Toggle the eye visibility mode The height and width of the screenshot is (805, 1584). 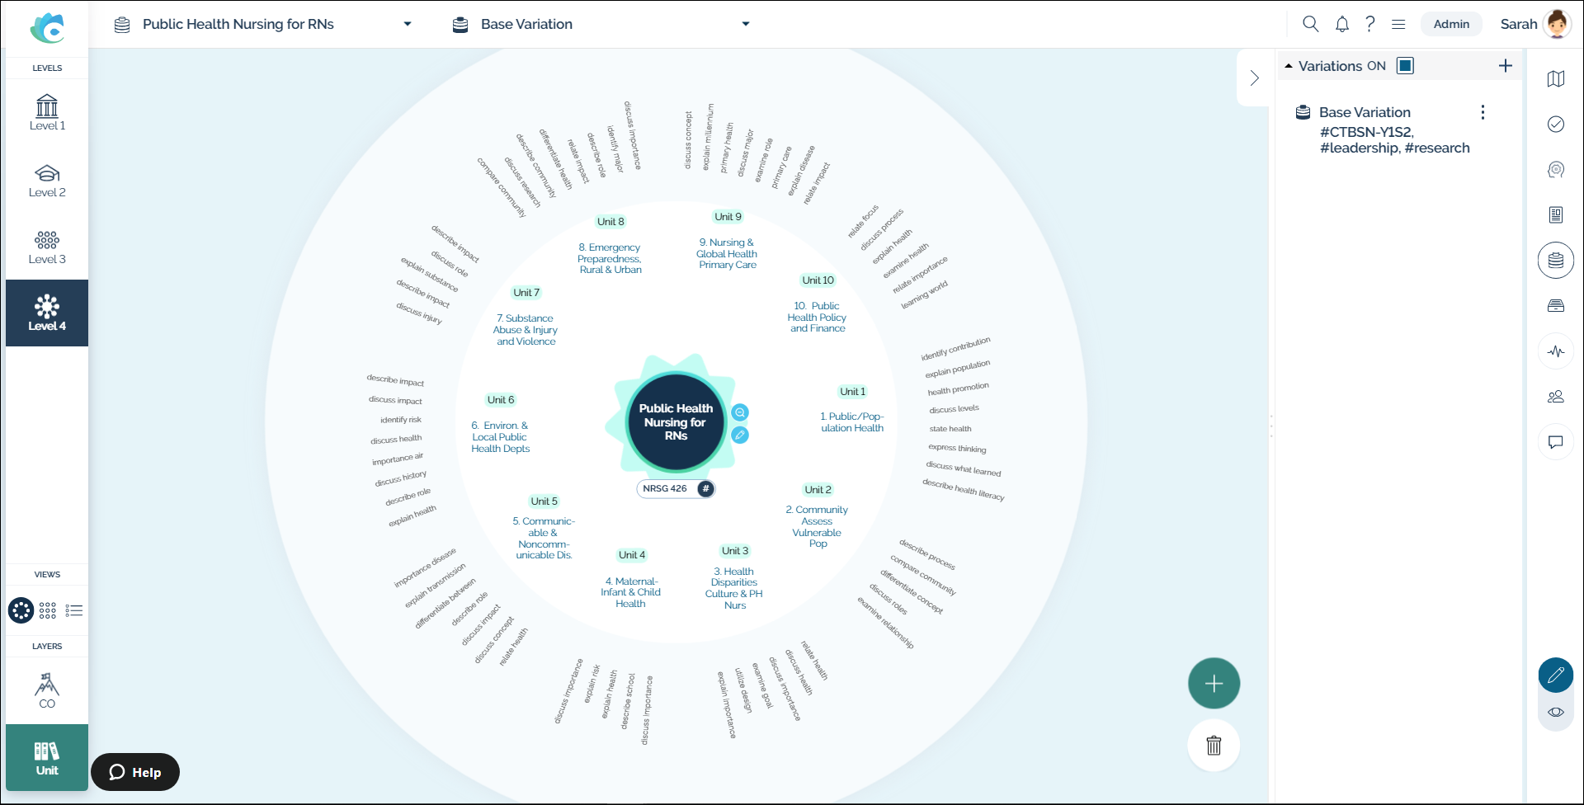(1556, 712)
